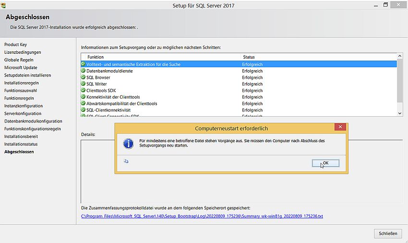This screenshot has width=408, height=243.
Task: Close the SQL Server 2017 setup window
Action: pyautogui.click(x=398, y=5)
